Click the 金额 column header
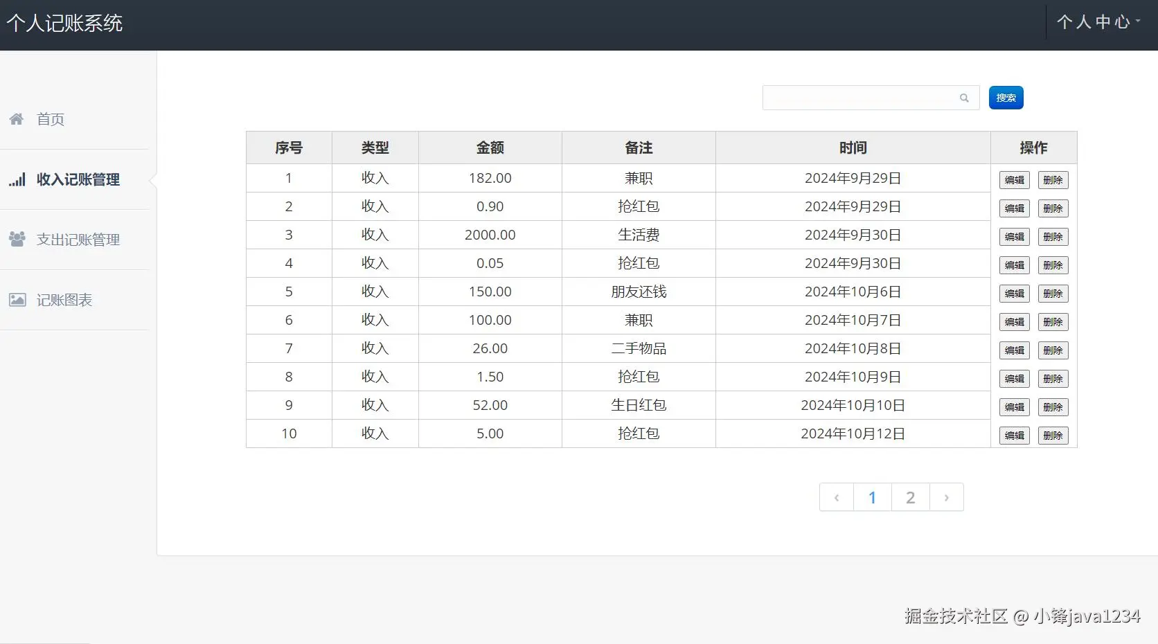 [490, 147]
